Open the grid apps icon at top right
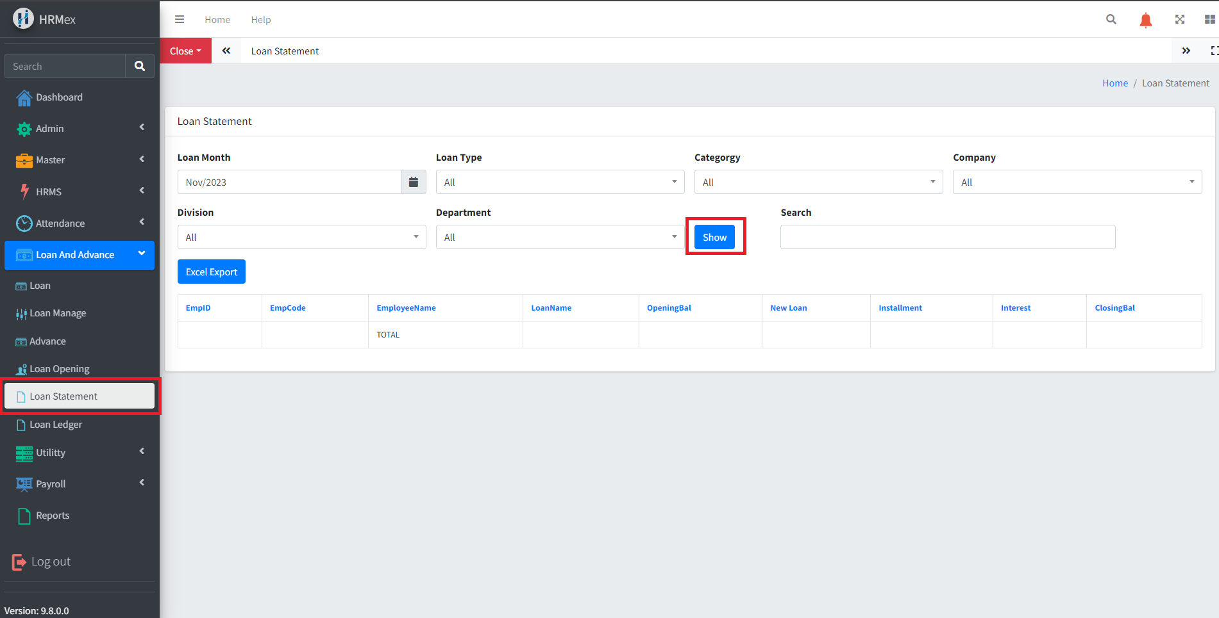Image resolution: width=1219 pixels, height=618 pixels. coord(1209,20)
